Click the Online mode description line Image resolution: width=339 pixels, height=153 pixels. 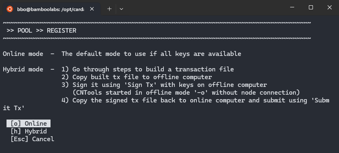point(122,54)
